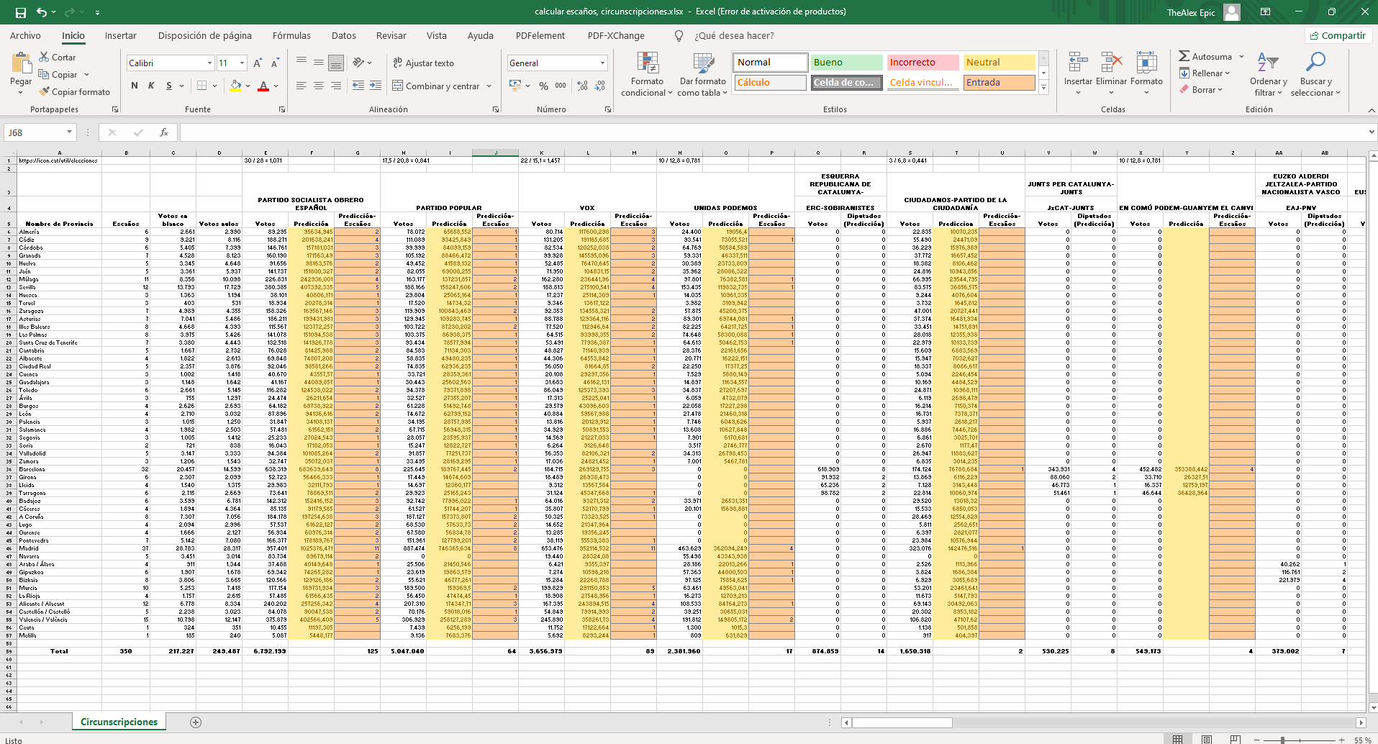
Task: Toggle bold formatting
Action: 135,86
